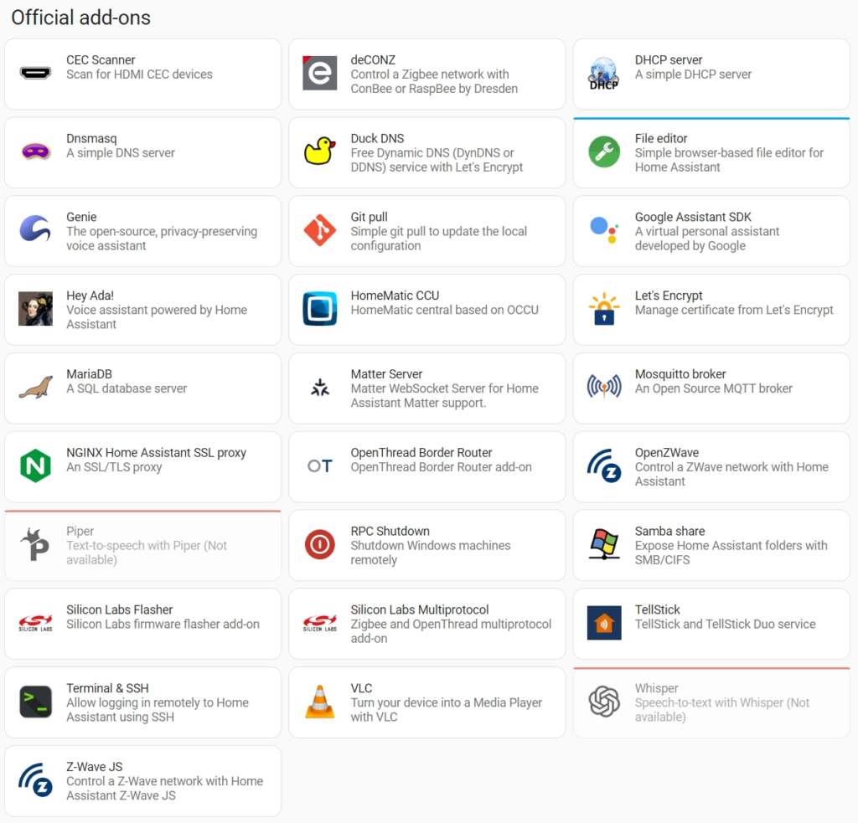Screen dimensions: 858x823
Task: Select the Silicon Labs Multiprotocol card
Action: pyautogui.click(x=426, y=623)
